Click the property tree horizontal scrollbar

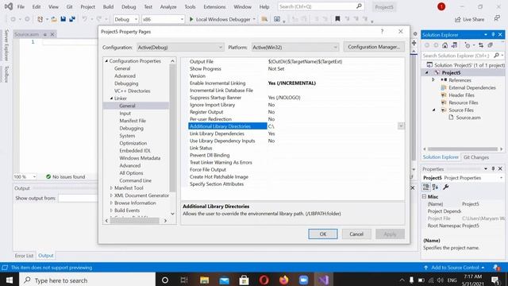135,221
